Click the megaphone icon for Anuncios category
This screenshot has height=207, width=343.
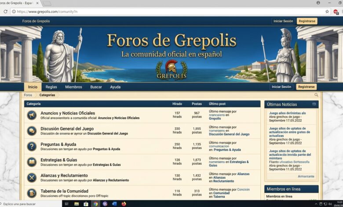tap(32, 115)
